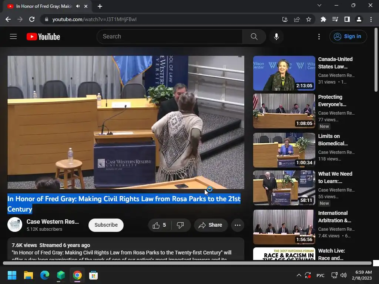Switch input language РУС indicator

321,275
